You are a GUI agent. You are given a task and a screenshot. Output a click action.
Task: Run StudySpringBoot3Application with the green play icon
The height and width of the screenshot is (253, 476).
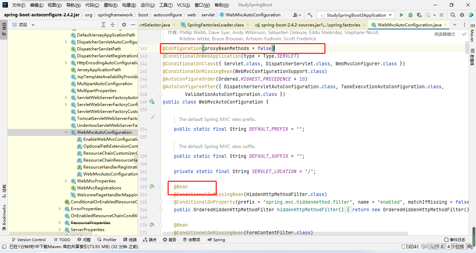(401, 15)
